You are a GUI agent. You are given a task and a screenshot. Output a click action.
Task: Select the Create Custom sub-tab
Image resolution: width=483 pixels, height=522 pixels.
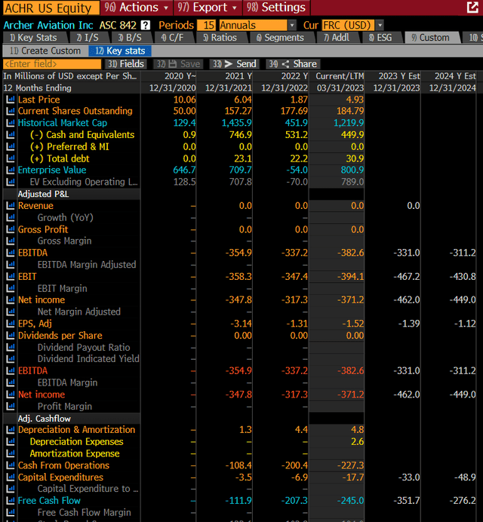click(x=45, y=51)
